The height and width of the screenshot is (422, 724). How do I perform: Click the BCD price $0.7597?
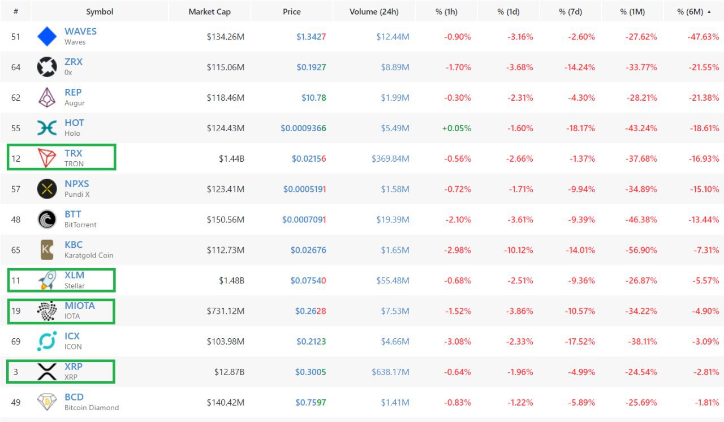tap(311, 402)
